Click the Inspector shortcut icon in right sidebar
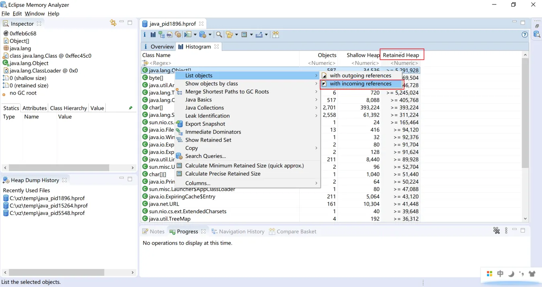Viewport: 542px width, 287px height. [537, 34]
